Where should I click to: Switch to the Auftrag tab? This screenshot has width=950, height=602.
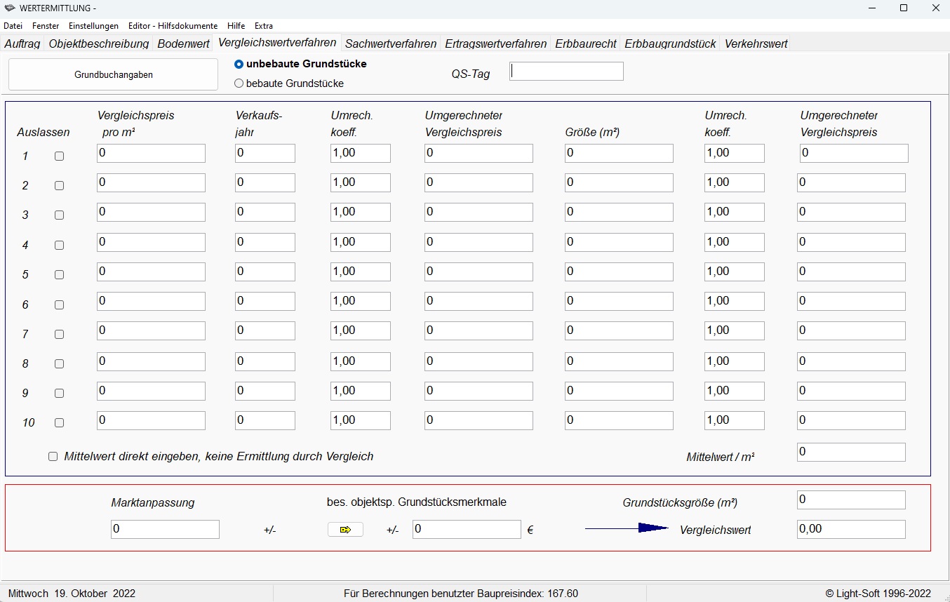click(x=22, y=44)
